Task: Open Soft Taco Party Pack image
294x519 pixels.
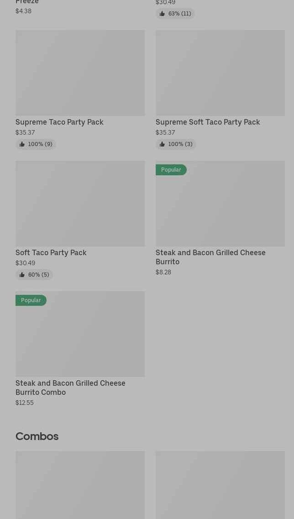Action: [x=80, y=204]
